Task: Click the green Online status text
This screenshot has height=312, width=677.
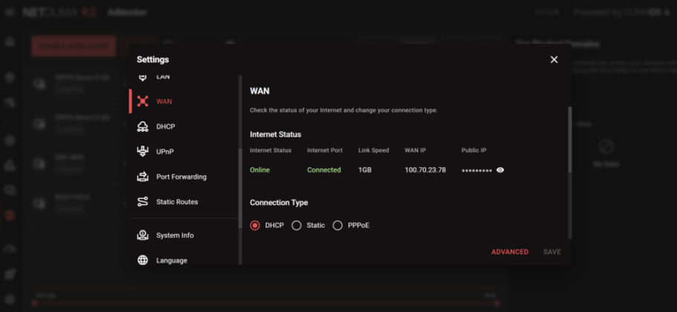Action: click(x=259, y=170)
